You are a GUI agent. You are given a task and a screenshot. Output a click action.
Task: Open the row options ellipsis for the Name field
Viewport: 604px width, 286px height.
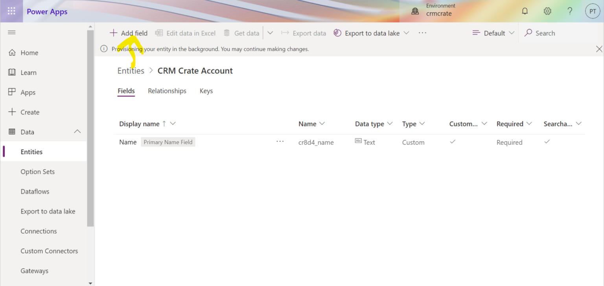coord(280,142)
